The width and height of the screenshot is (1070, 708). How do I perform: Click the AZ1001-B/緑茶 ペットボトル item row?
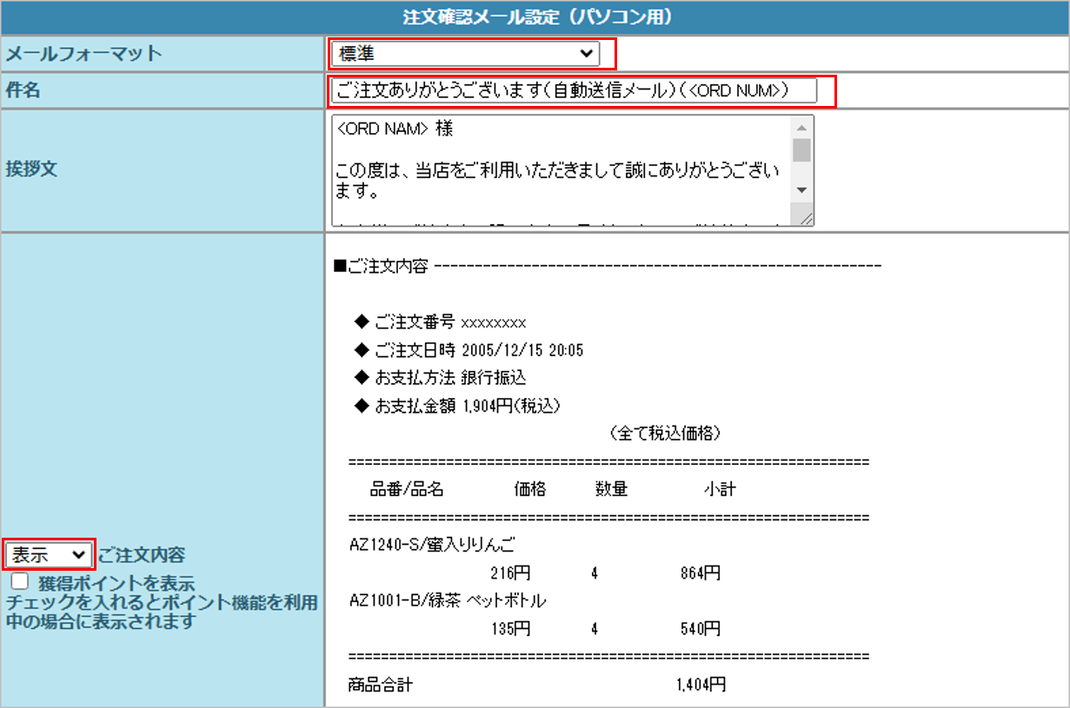(x=448, y=601)
